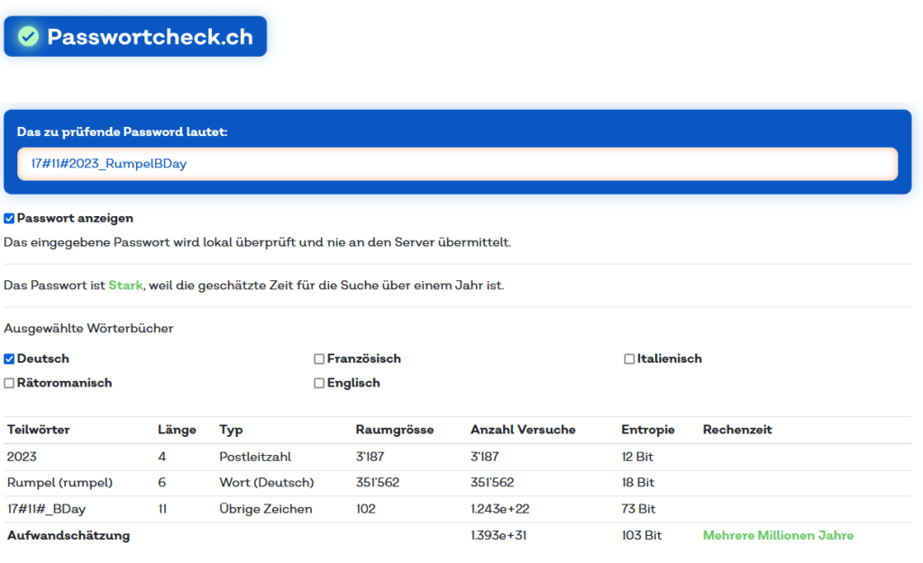923x563 pixels.
Task: Click the Raumgrösse column header
Action: tap(394, 430)
